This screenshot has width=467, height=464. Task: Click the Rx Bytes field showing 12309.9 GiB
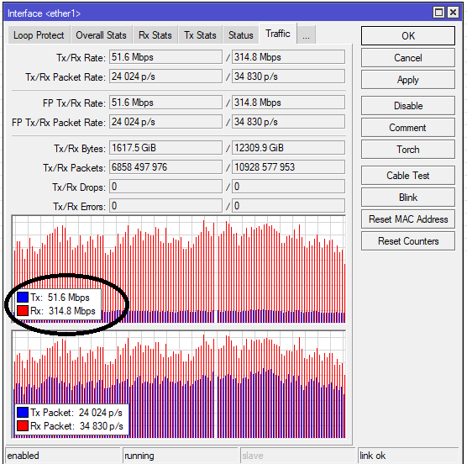[288, 148]
